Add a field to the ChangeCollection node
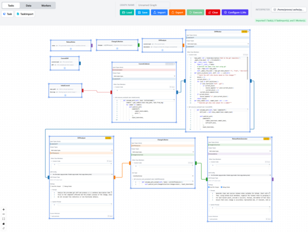The width and height of the screenshot is (308, 232). tap(117, 48)
